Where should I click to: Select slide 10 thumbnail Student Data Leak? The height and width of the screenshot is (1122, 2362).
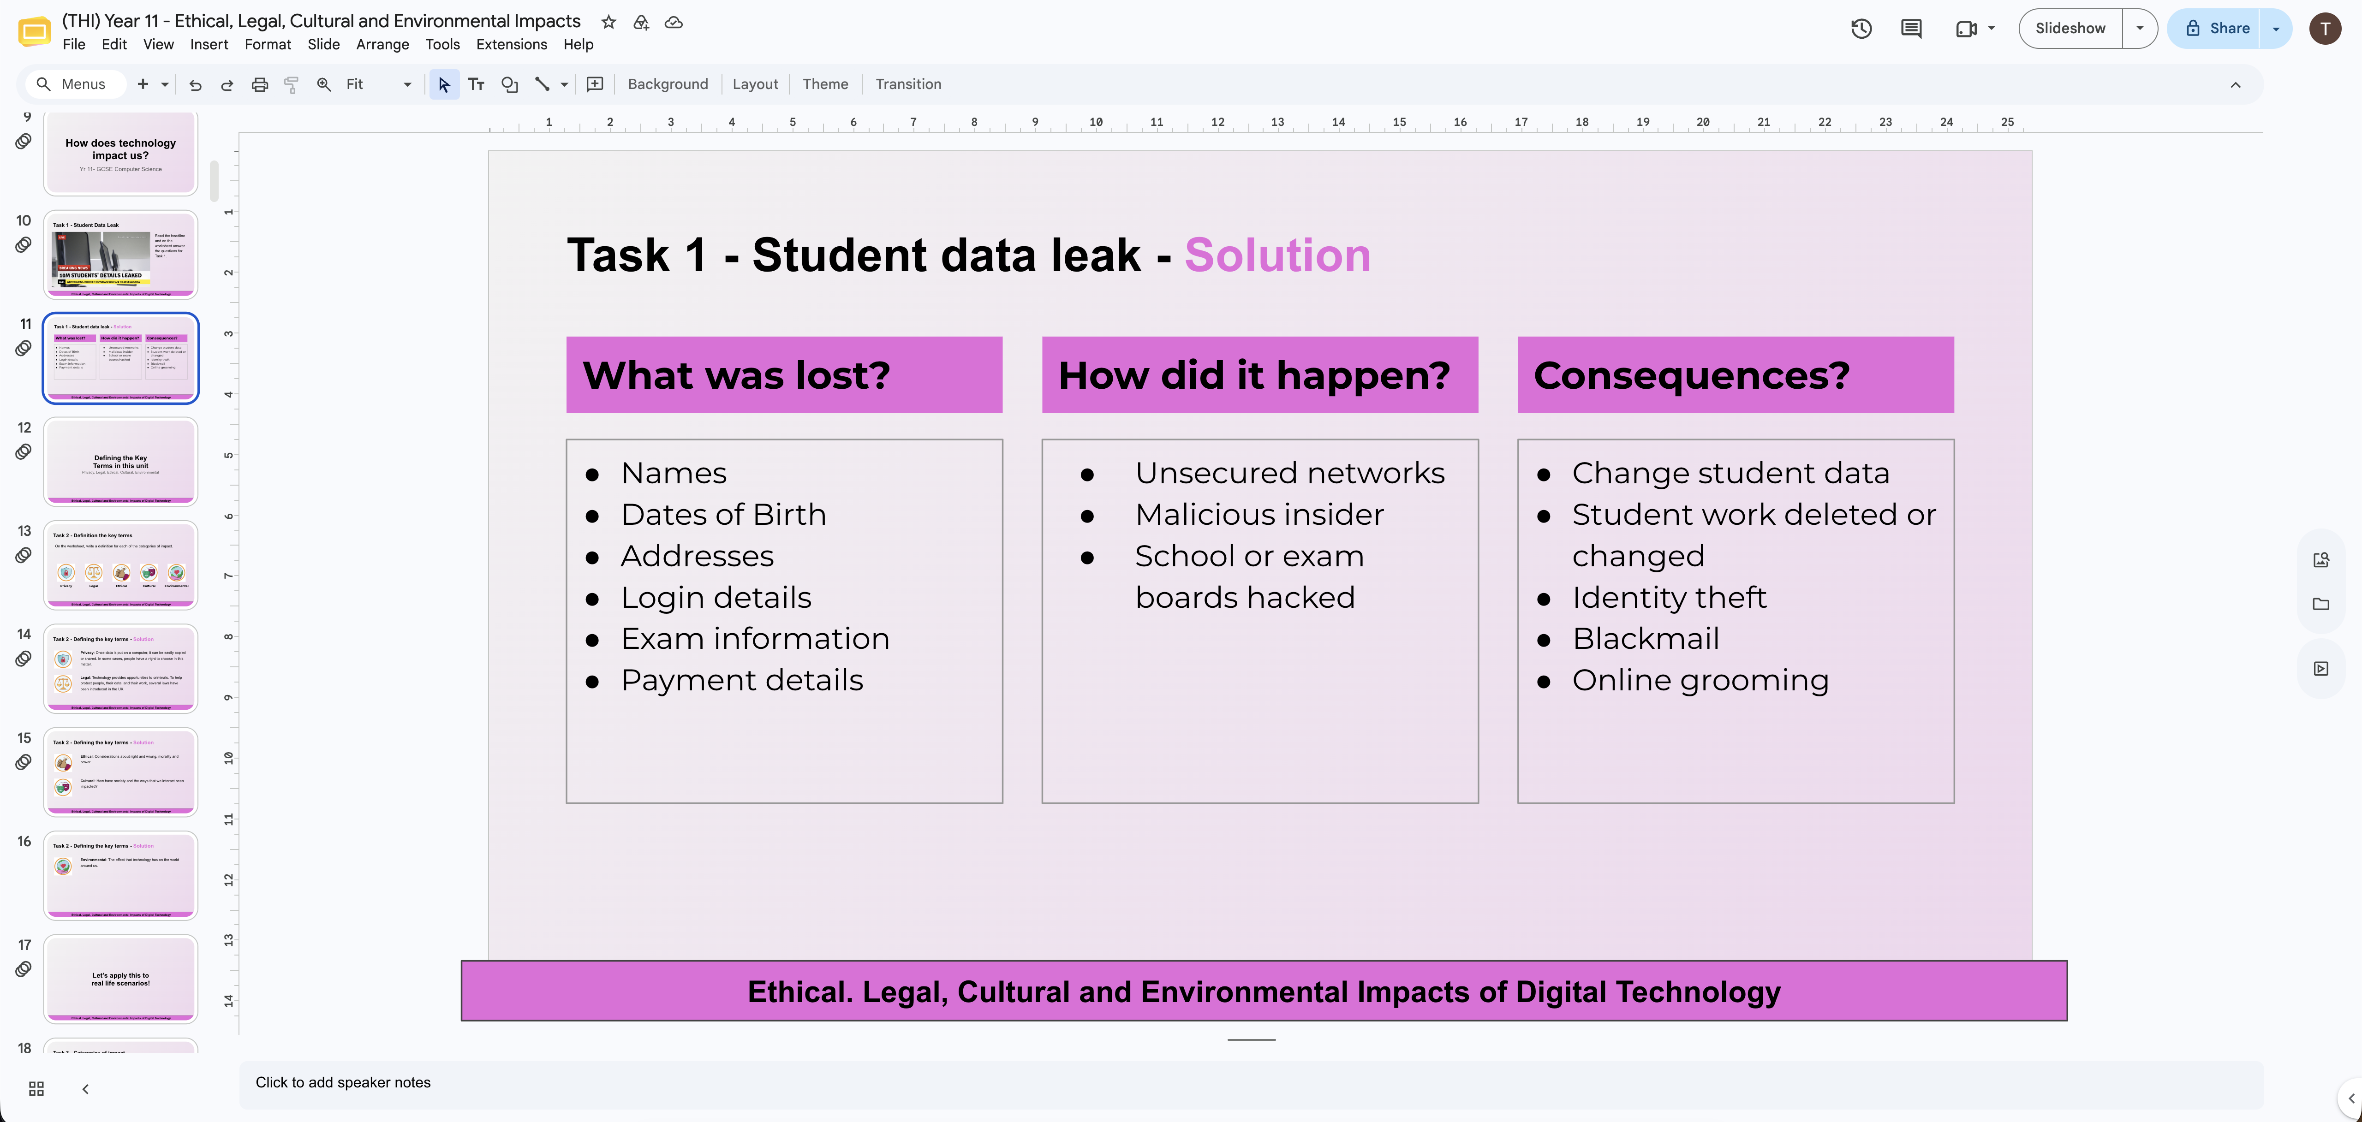(120, 255)
